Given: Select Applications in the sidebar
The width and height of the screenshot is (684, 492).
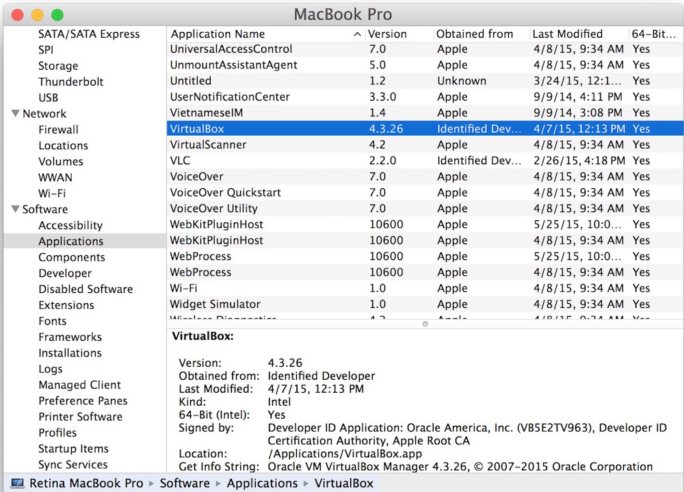Looking at the screenshot, I should [71, 242].
